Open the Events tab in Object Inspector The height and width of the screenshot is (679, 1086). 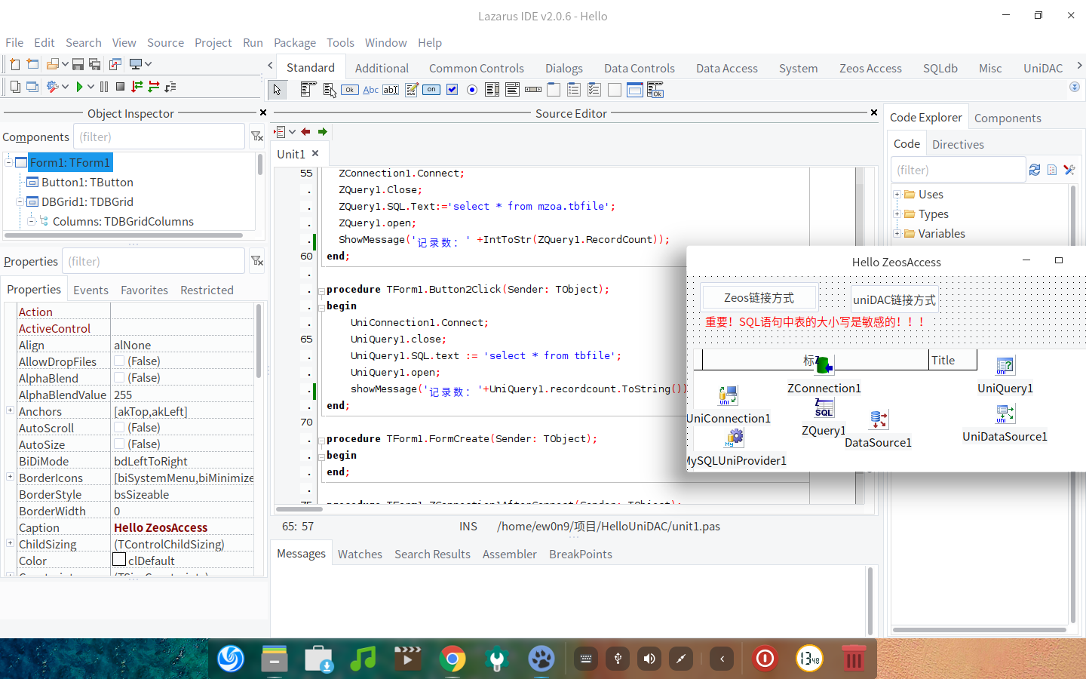point(90,290)
